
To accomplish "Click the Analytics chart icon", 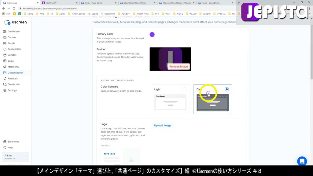I will (5, 79).
